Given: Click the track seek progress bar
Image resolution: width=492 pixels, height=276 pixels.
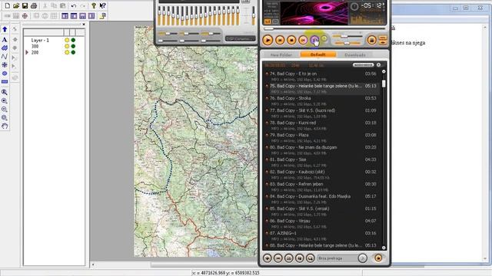Looking at the screenshot, I should point(324,29).
